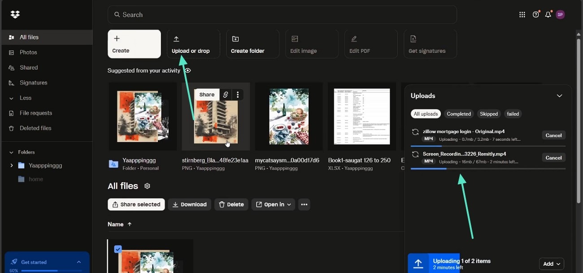Screen dimensions: 583x273
Task: Click the Create plus tile
Action: pos(134,44)
